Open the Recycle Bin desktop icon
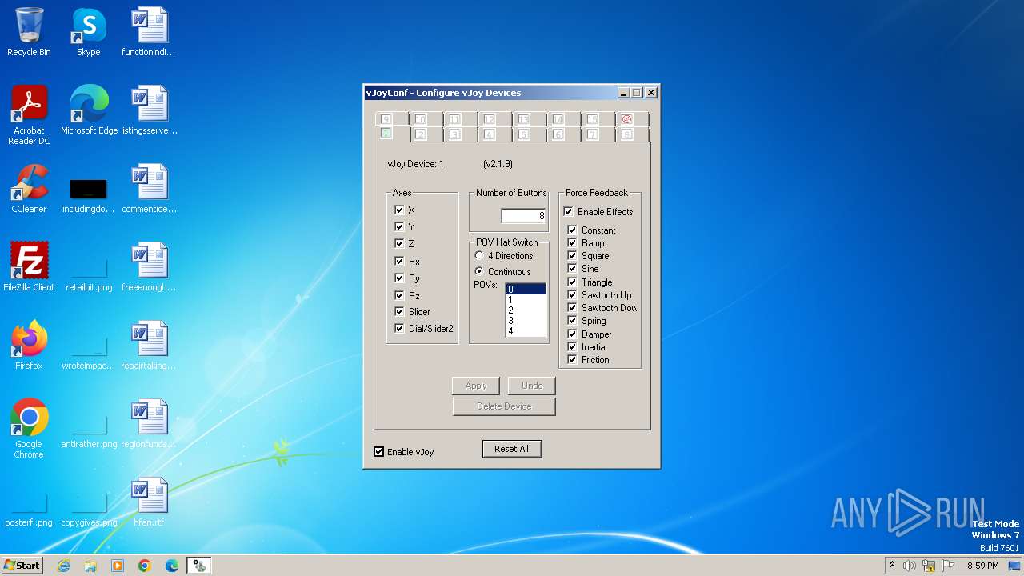Image resolution: width=1024 pixels, height=576 pixels. [x=29, y=32]
